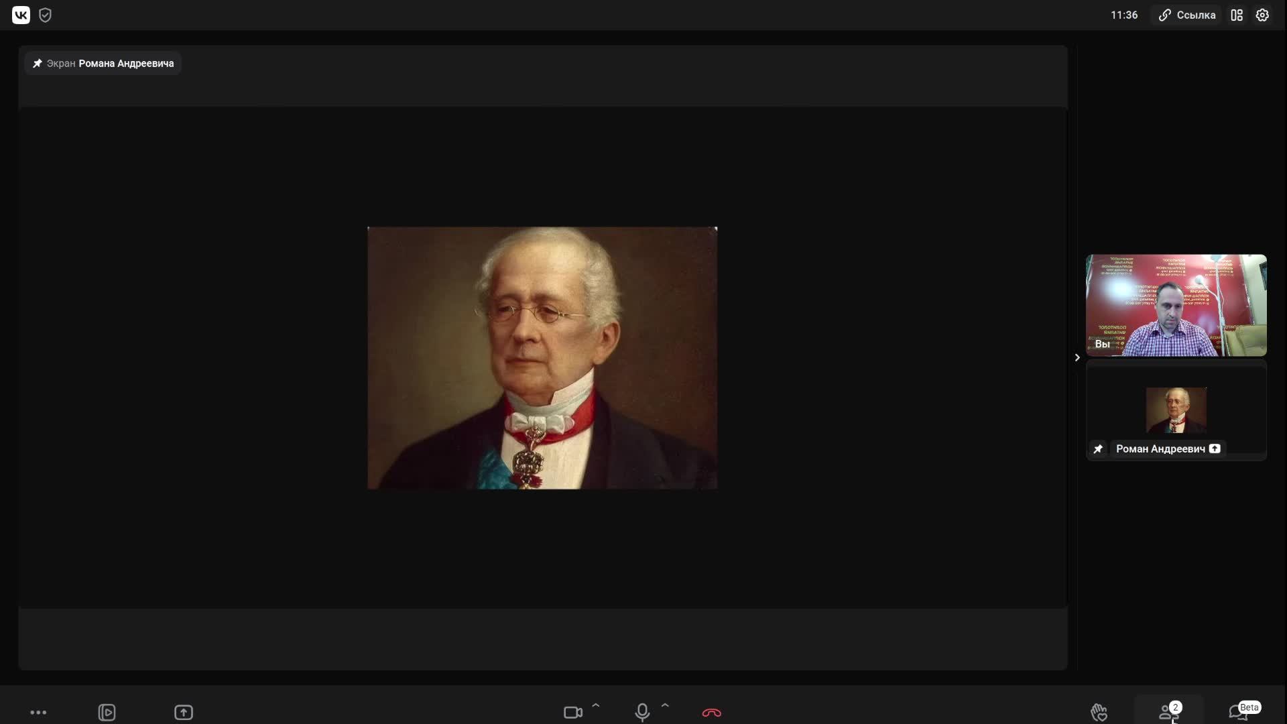The height and width of the screenshot is (724, 1287).
Task: Click the Экран Романа Андреевича pinned label
Action: click(103, 63)
